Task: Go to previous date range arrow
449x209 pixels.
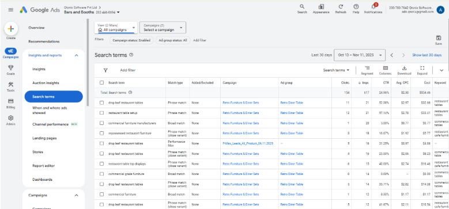Action: click(392, 55)
